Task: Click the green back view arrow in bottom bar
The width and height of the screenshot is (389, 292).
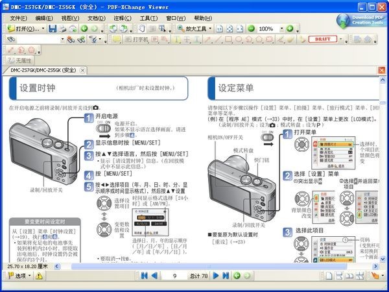Action: (x=237, y=276)
